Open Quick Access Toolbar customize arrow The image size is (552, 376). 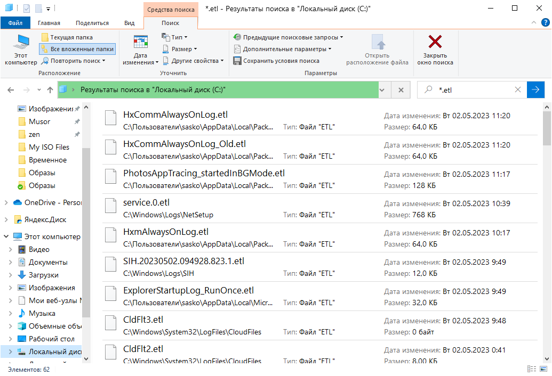point(48,9)
